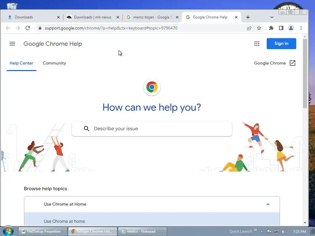This screenshot has height=236, width=315.
Task: Open the network tray icon
Action: pyautogui.click(x=277, y=232)
